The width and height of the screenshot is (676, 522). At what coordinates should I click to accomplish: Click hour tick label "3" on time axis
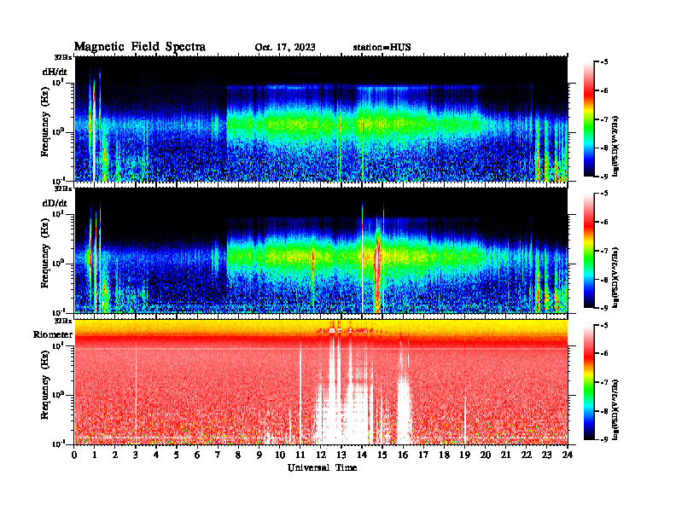pyautogui.click(x=136, y=455)
